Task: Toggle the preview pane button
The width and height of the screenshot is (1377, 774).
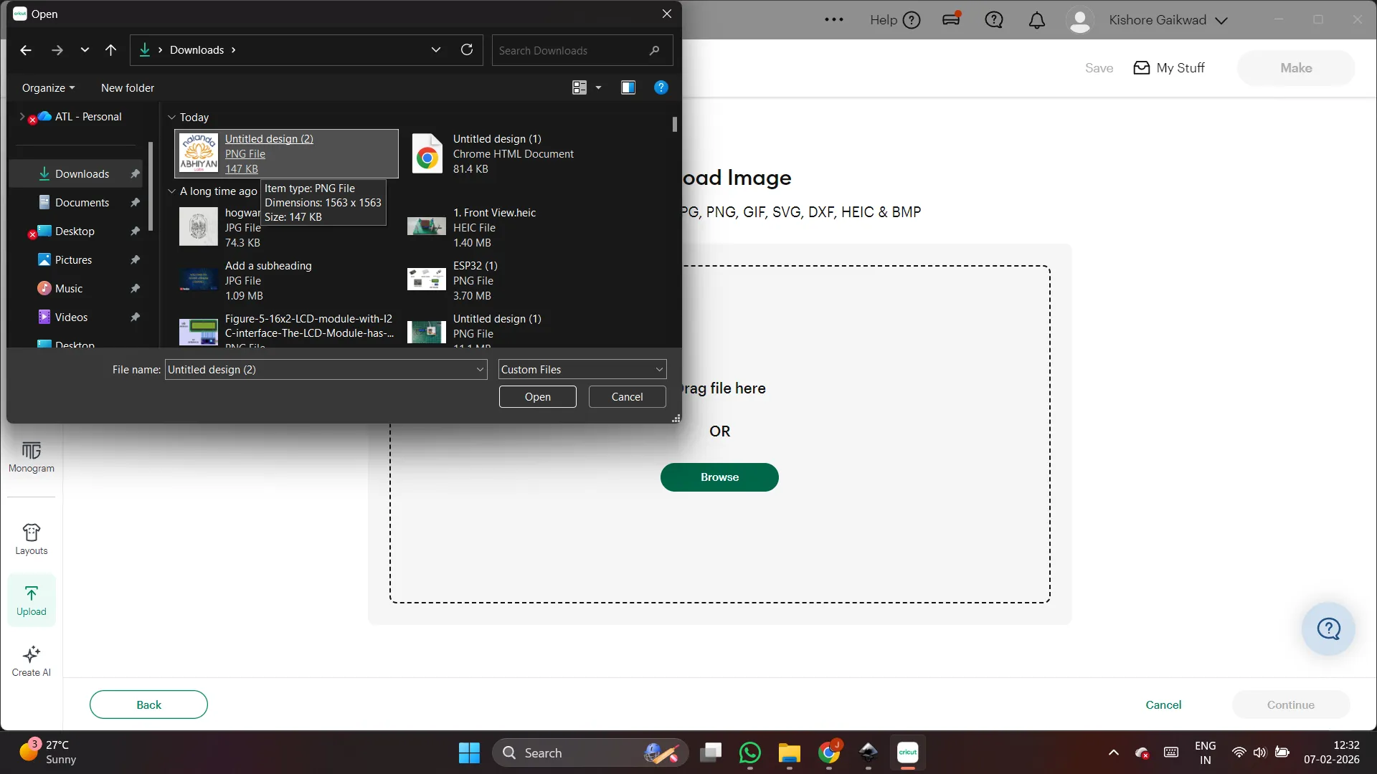Action: pos(628,87)
